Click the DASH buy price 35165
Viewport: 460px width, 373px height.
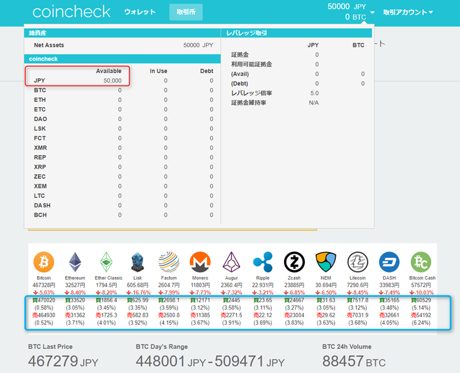coord(389,300)
